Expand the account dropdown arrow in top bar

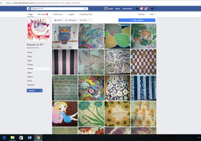click(x=156, y=8)
